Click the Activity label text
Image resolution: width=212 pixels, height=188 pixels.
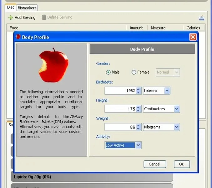103,137
